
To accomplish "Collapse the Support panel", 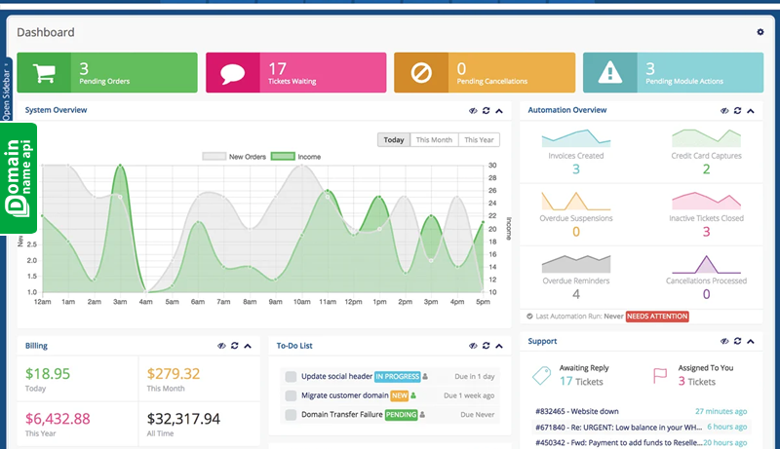I will pos(751,341).
